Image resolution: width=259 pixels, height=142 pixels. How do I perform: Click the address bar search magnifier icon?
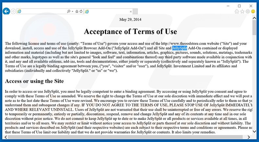(x=69, y=11)
